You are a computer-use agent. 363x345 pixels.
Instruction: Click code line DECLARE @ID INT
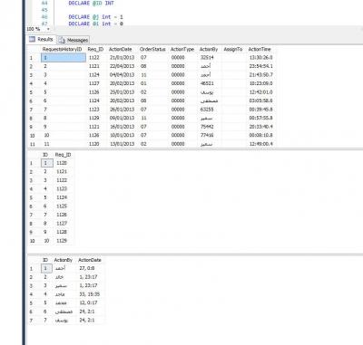(x=91, y=4)
